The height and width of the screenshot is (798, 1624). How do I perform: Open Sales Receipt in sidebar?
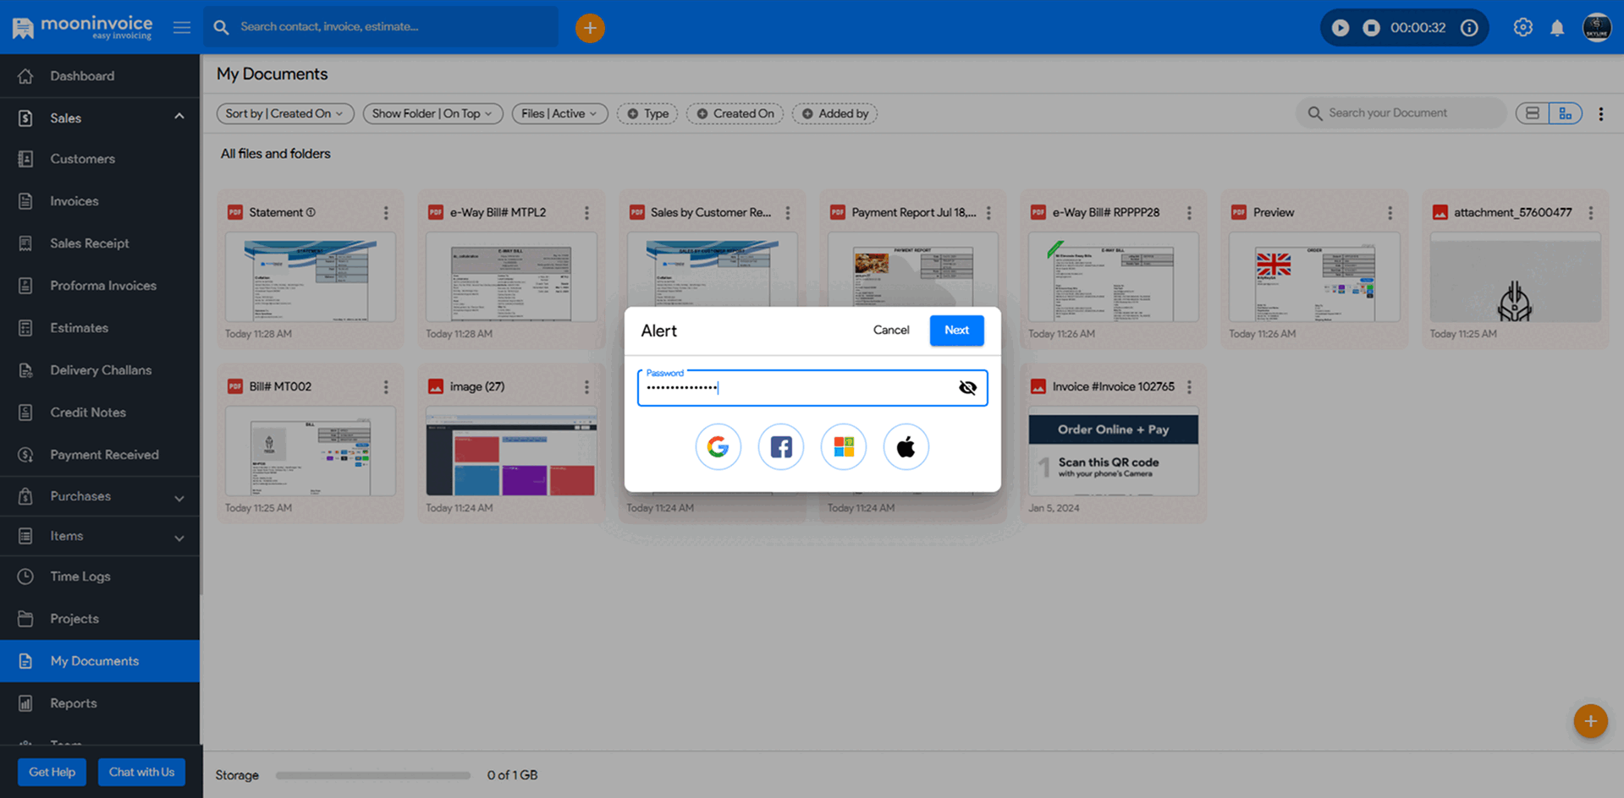coord(100,243)
